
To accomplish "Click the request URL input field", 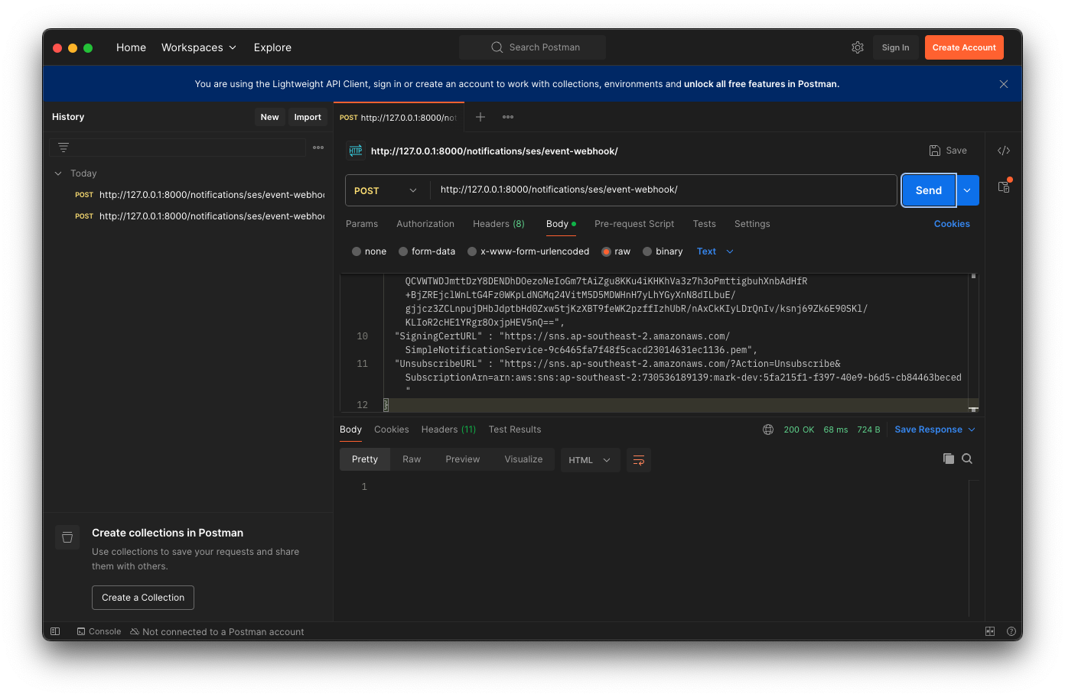I will coord(663,190).
